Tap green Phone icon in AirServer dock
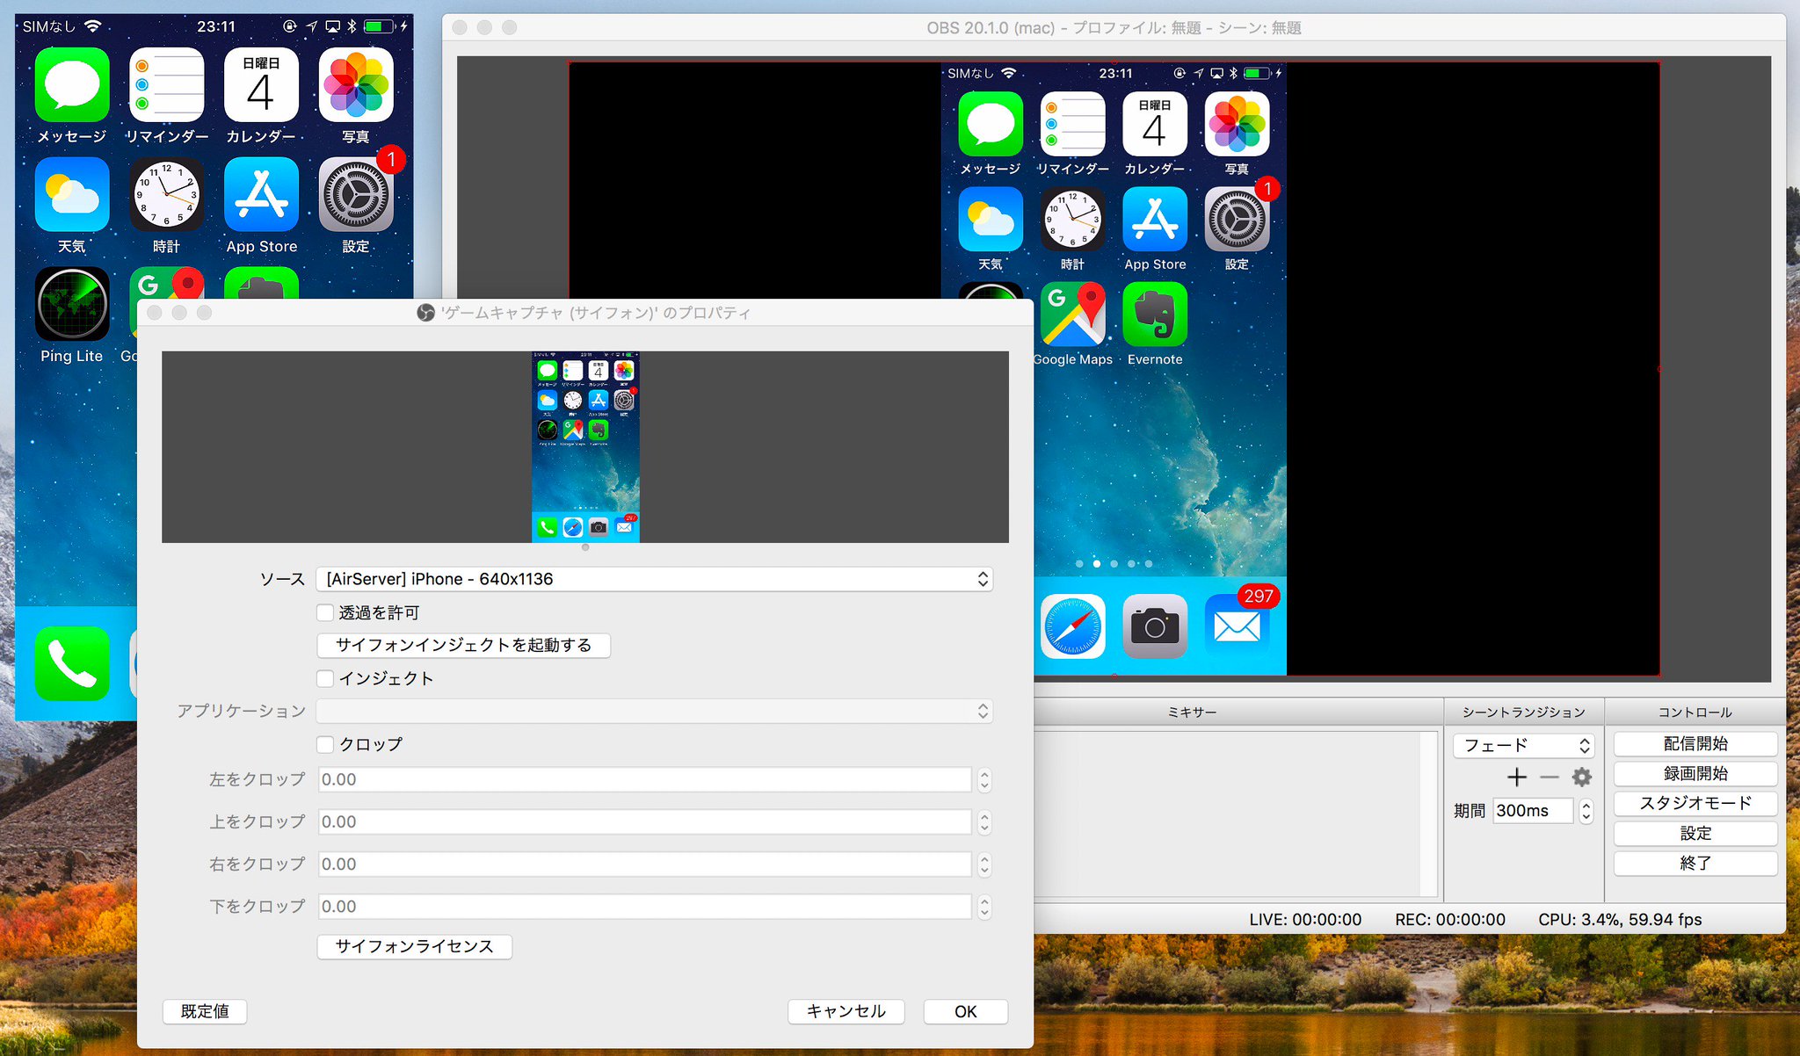 pyautogui.click(x=72, y=663)
